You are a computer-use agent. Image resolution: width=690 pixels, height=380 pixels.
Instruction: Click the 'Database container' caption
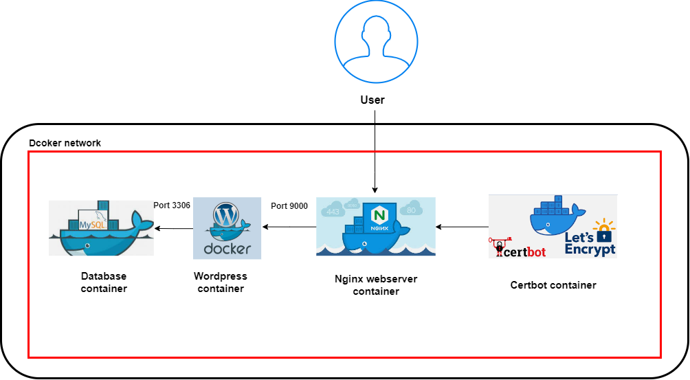coord(104,282)
